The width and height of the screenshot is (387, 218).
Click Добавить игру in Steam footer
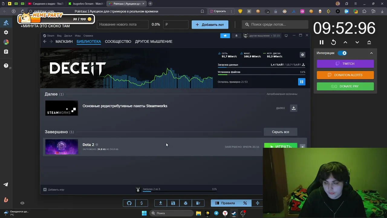pos(54,190)
